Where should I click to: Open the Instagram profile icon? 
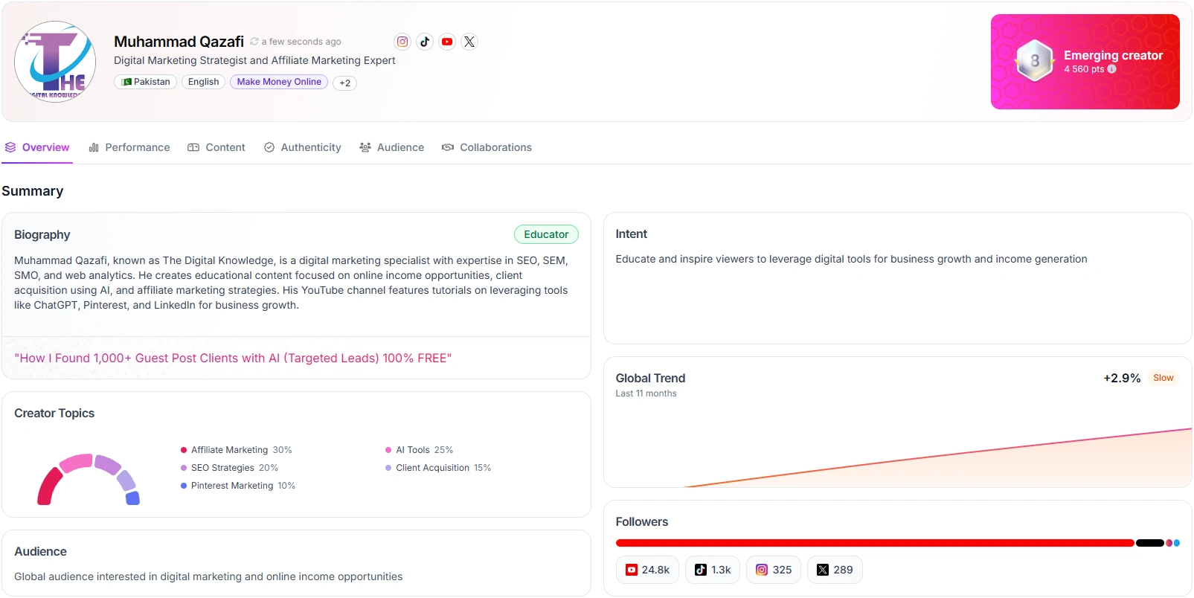pos(402,42)
